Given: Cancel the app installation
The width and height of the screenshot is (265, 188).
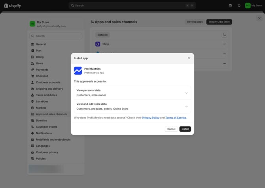Looking at the screenshot, I should (171, 129).
